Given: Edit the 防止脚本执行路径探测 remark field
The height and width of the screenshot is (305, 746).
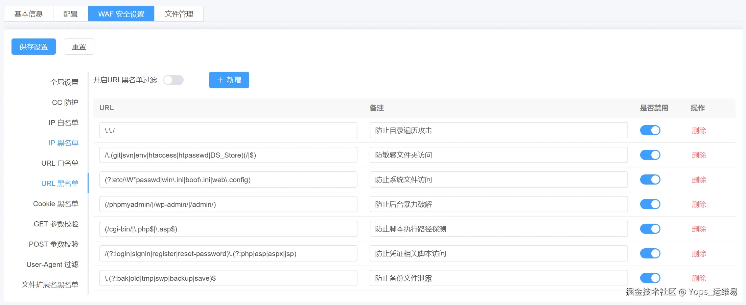Looking at the screenshot, I should coord(499,229).
